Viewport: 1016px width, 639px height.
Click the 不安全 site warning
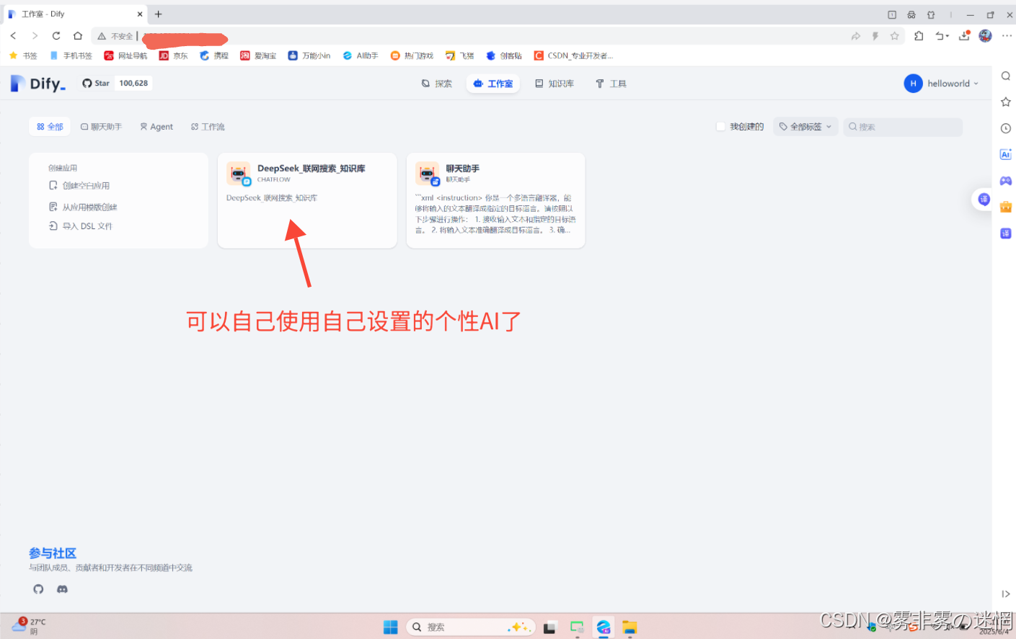[116, 36]
